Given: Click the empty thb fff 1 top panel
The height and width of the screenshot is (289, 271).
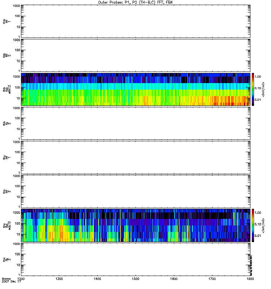Looking at the screenshot, I should tap(135, 21).
